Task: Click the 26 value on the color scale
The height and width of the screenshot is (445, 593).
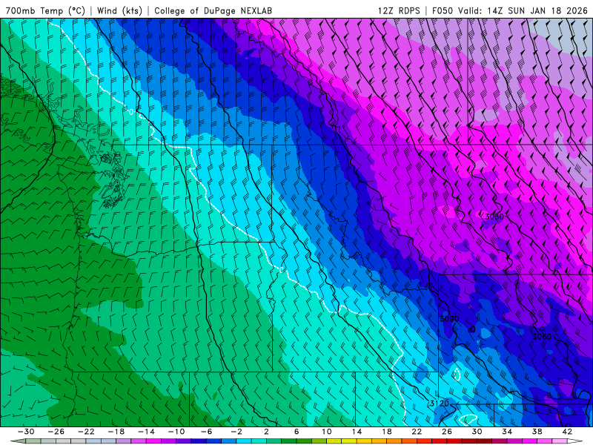Action: [x=447, y=432]
